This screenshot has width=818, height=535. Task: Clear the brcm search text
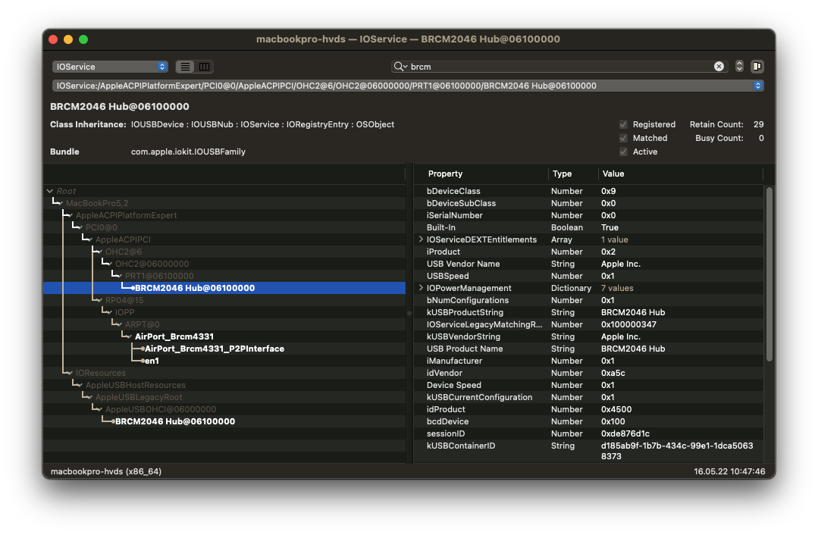pyautogui.click(x=719, y=66)
